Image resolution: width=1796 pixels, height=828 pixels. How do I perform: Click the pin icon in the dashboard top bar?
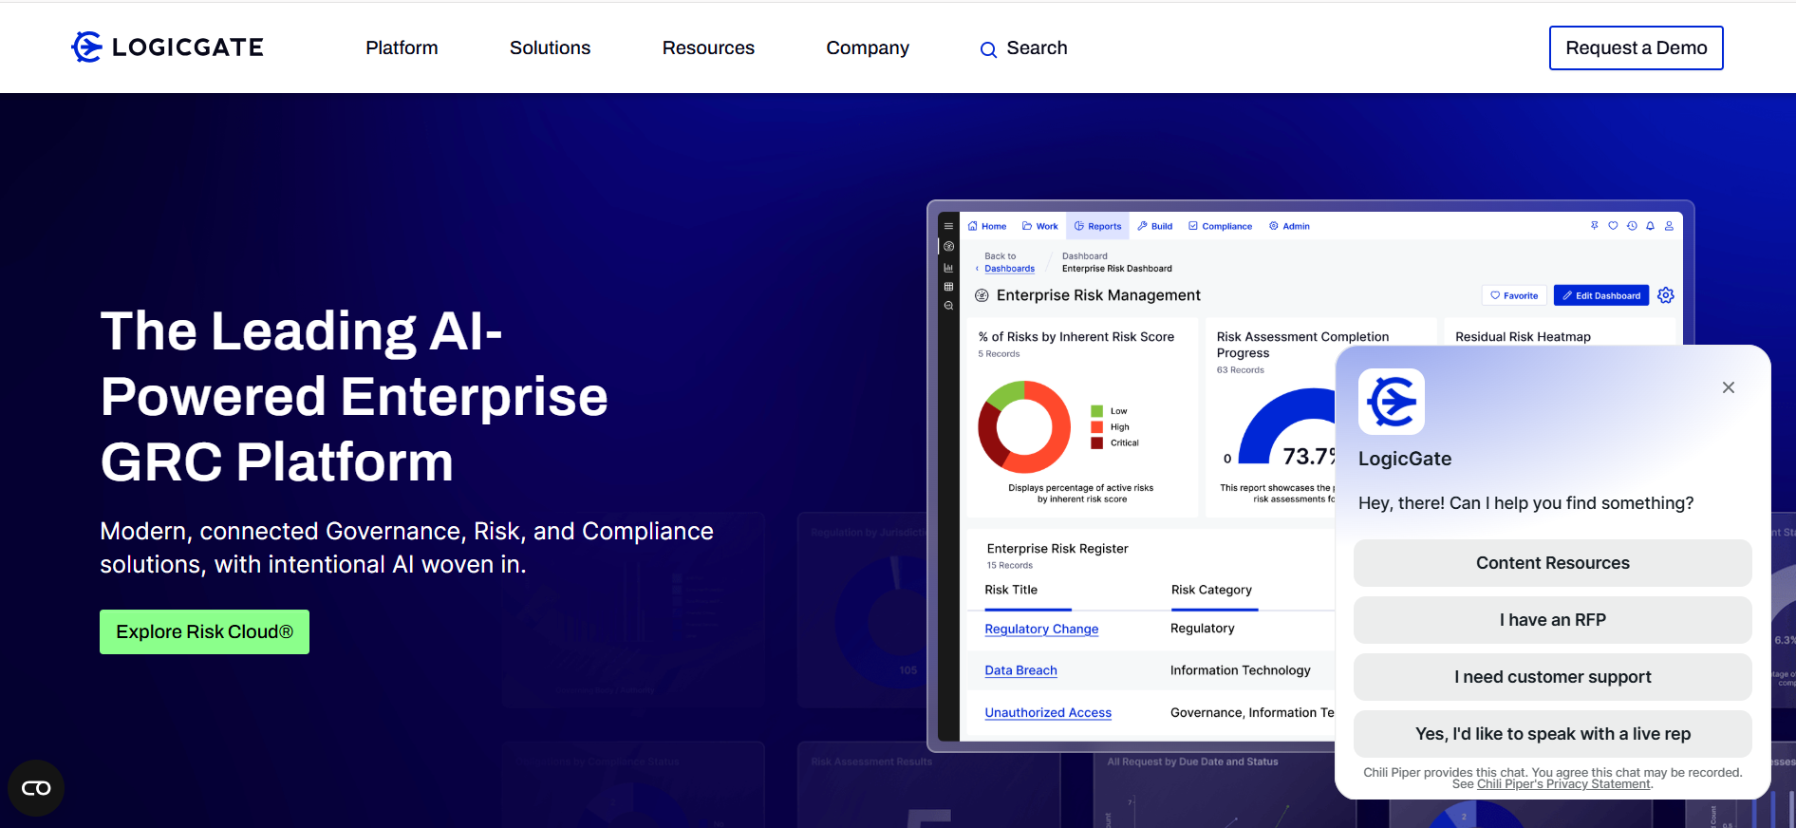pyautogui.click(x=1595, y=226)
